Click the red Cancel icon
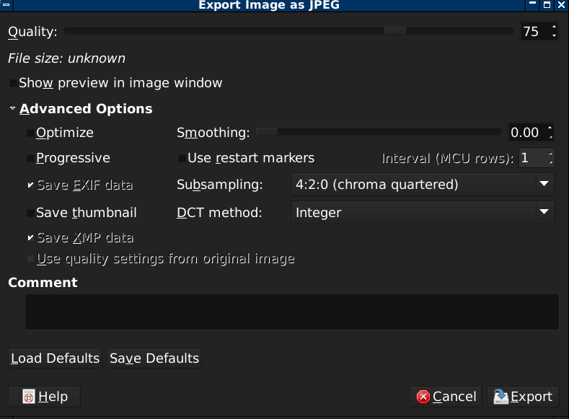The height and width of the screenshot is (419, 569). 423,397
